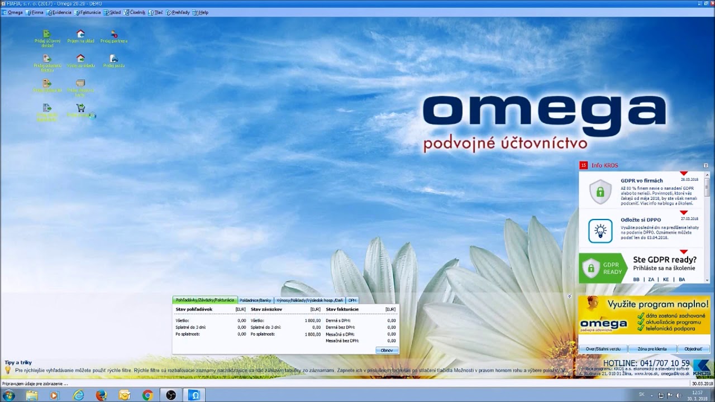Launch Firefox from taskbar
The height and width of the screenshot is (402, 715).
coord(101,395)
